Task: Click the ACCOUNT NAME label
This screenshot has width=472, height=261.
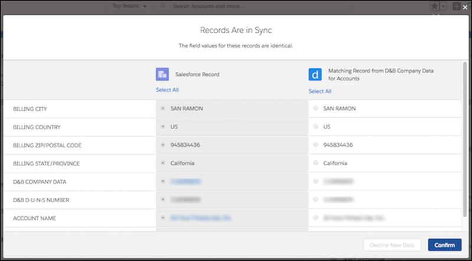Action: pyautogui.click(x=34, y=219)
